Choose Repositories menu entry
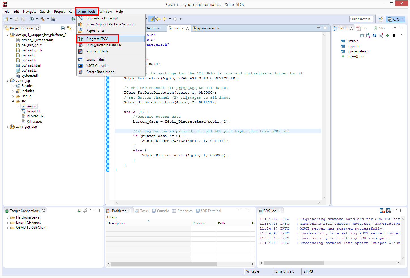Image resolution: width=410 pixels, height=278 pixels. point(111,31)
